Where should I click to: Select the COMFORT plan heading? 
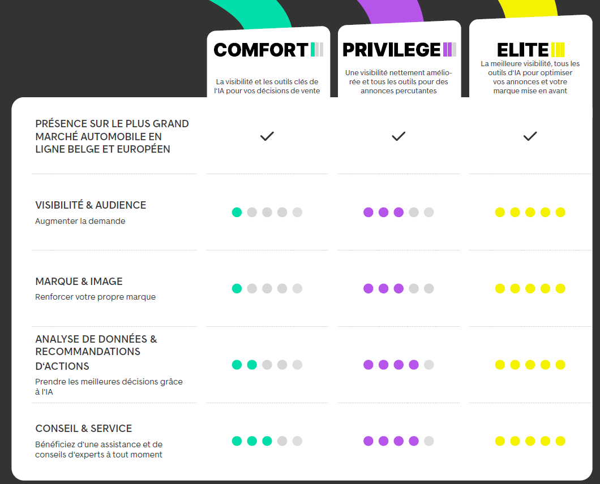pyautogui.click(x=260, y=50)
